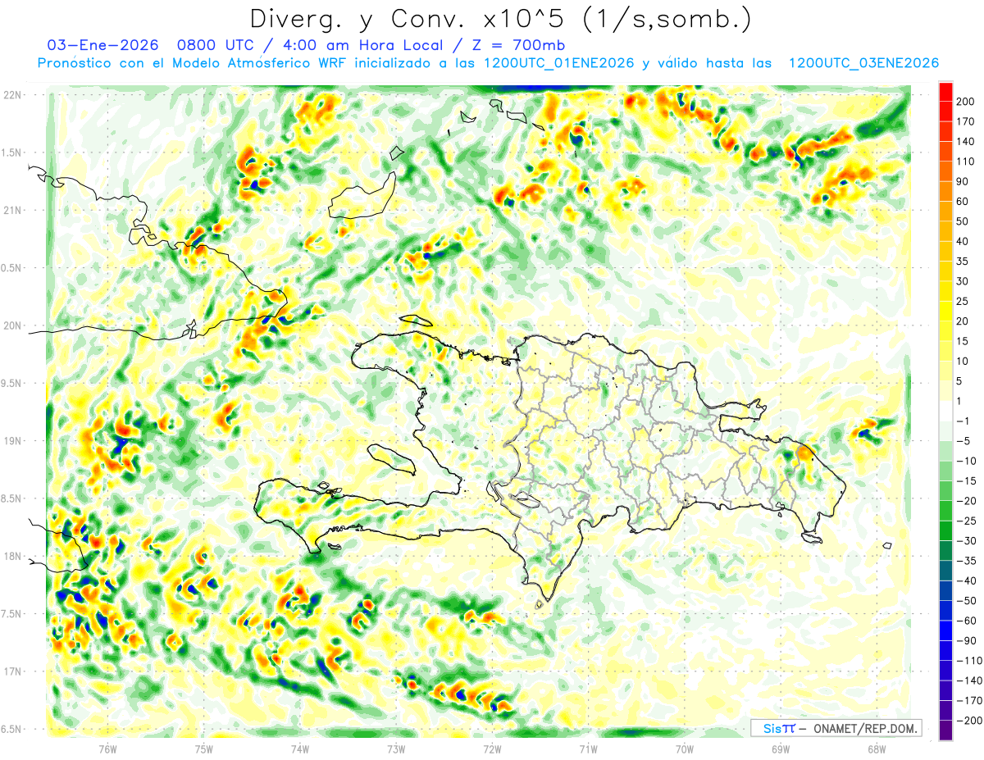The height and width of the screenshot is (760, 984).
Task: Click the "17N" latitude label
Action: (12, 671)
